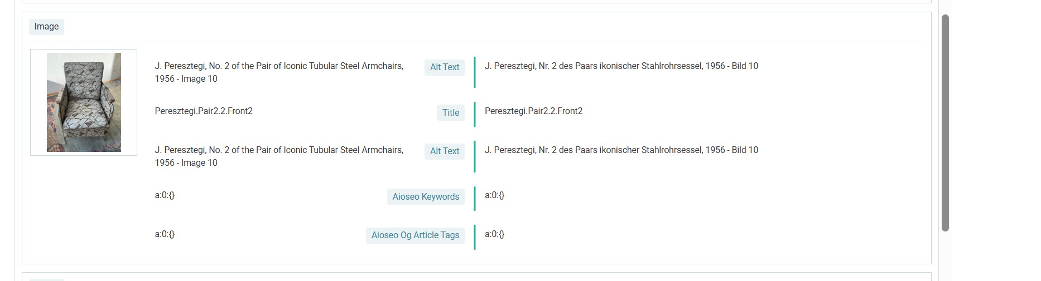Click the armchair image thumbnail
This screenshot has width=1041, height=281.
(84, 102)
